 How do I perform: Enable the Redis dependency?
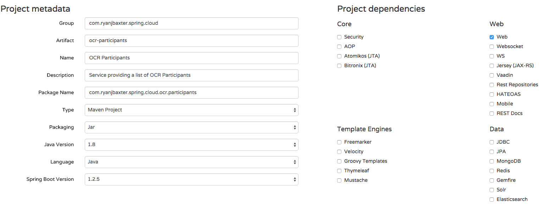[x=492, y=171]
